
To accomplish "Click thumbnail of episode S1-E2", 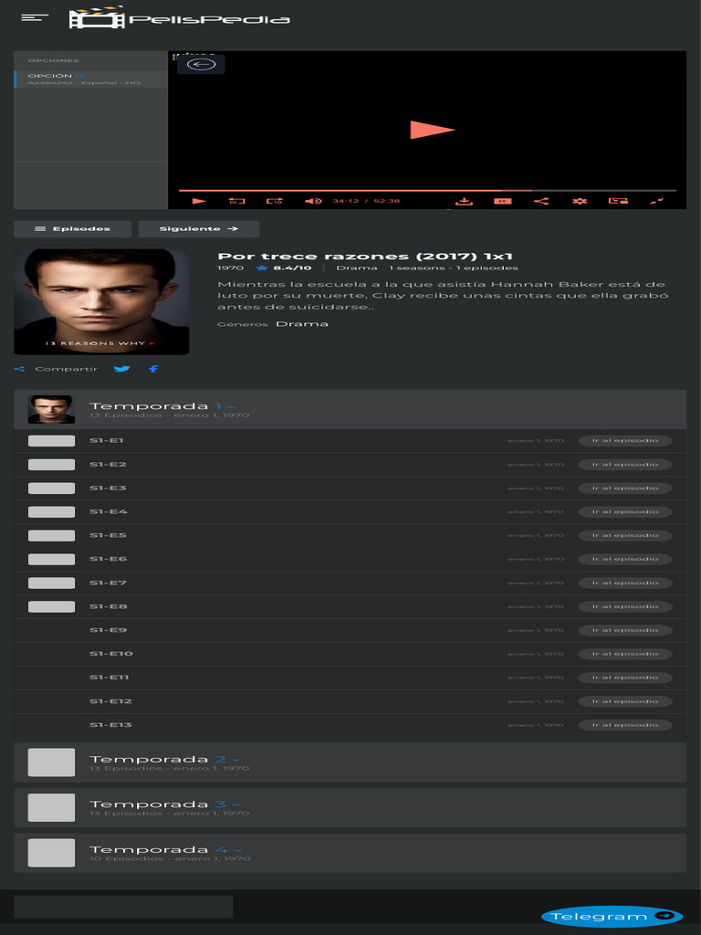I will pos(52,465).
